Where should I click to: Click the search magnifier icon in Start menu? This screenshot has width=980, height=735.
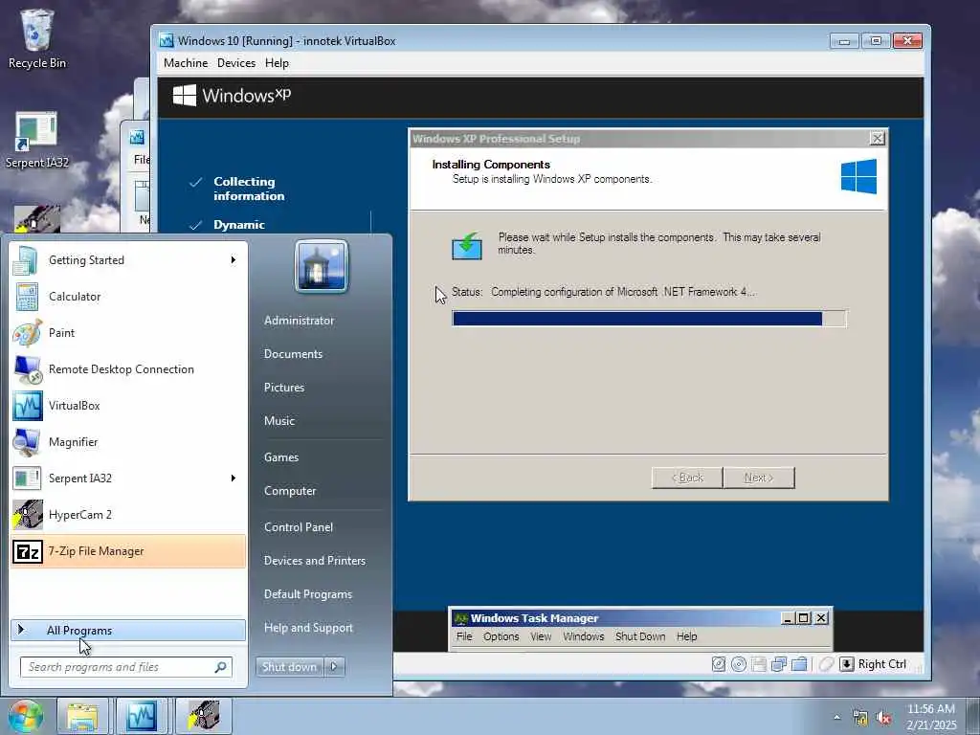tap(220, 667)
